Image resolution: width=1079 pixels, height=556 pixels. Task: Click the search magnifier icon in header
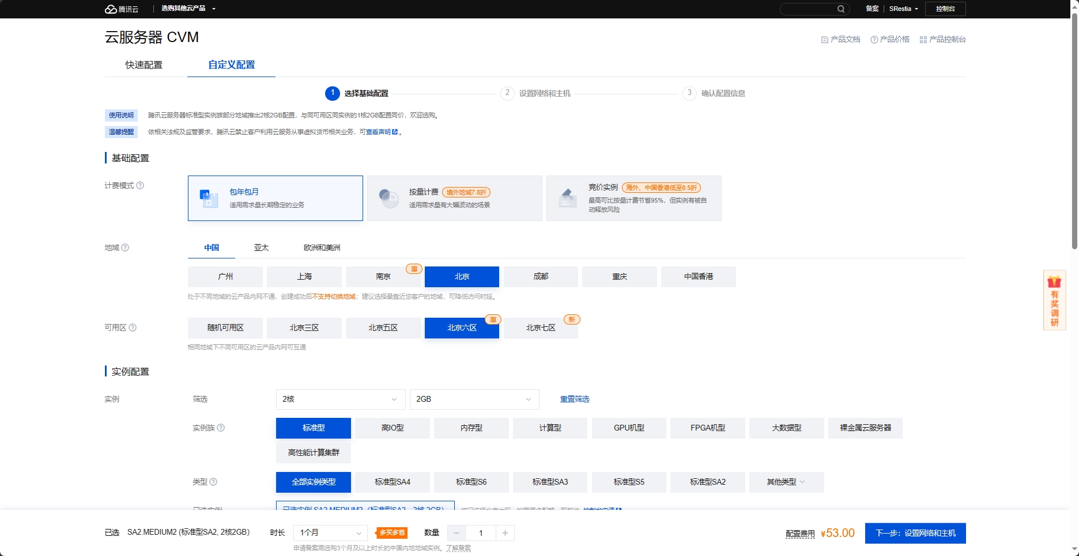(841, 9)
